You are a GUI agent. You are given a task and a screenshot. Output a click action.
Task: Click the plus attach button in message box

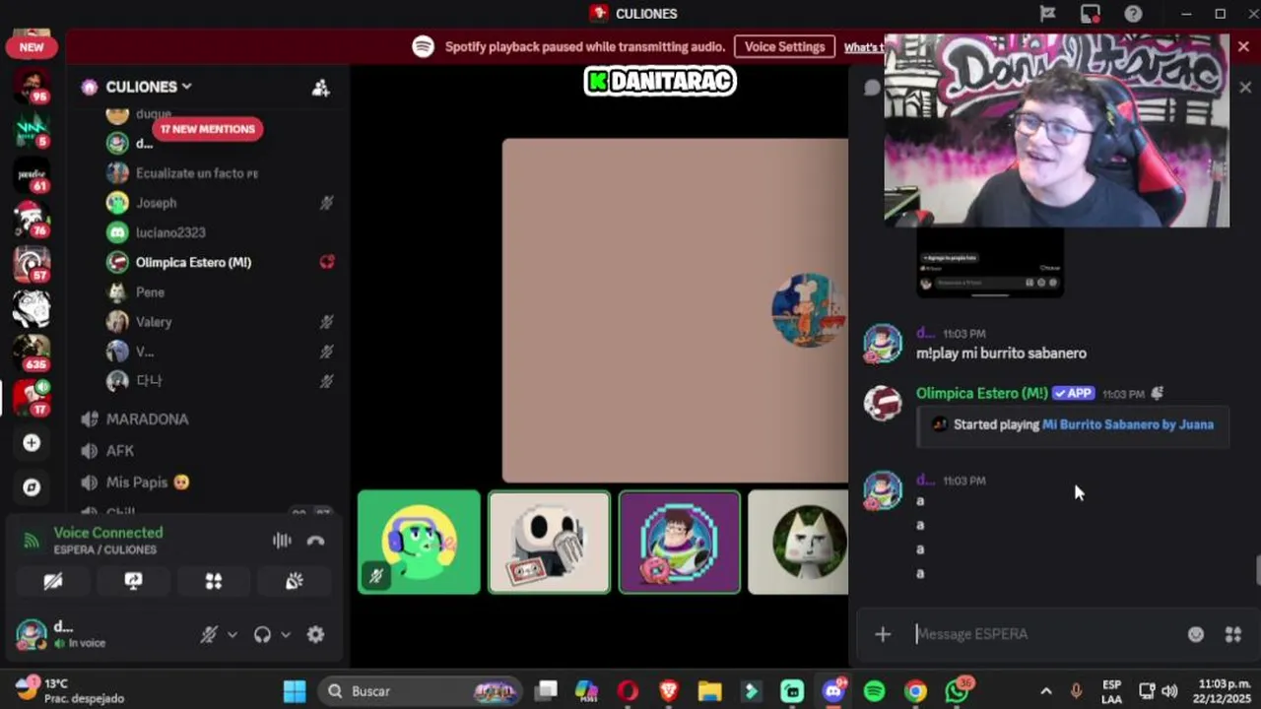(883, 634)
